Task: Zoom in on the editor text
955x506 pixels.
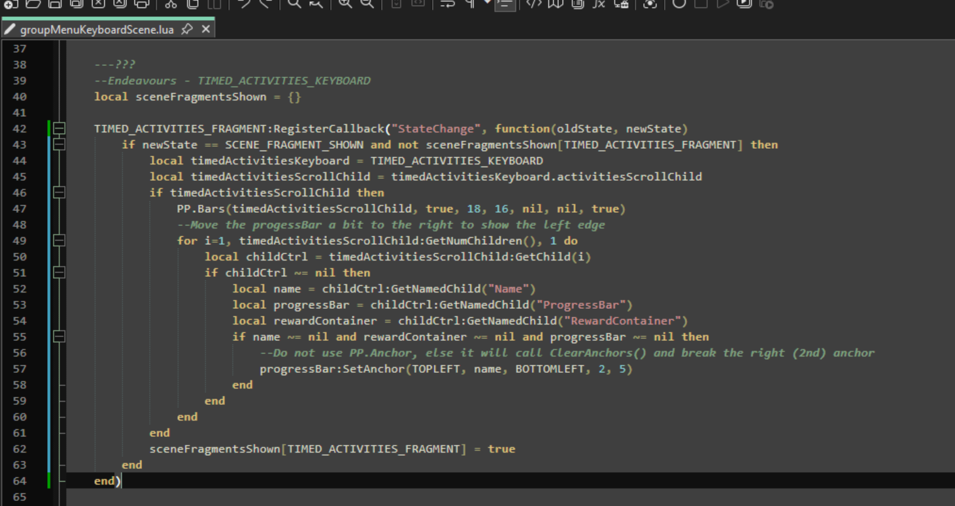Action: click(x=345, y=3)
